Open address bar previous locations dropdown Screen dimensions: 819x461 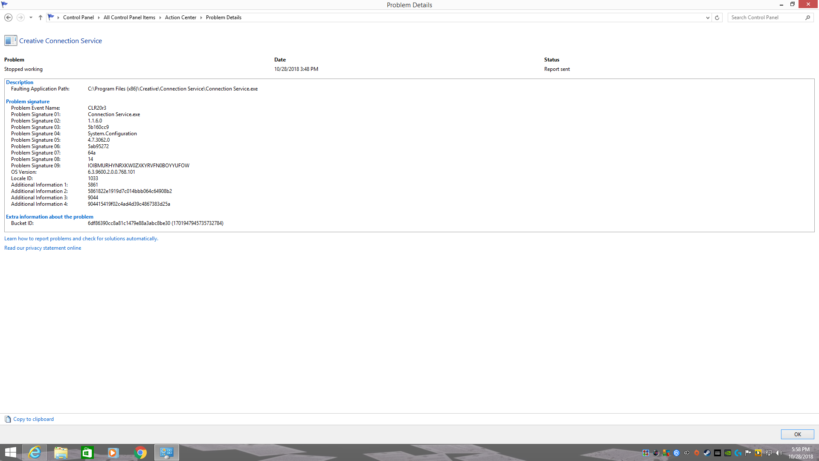pyautogui.click(x=708, y=18)
